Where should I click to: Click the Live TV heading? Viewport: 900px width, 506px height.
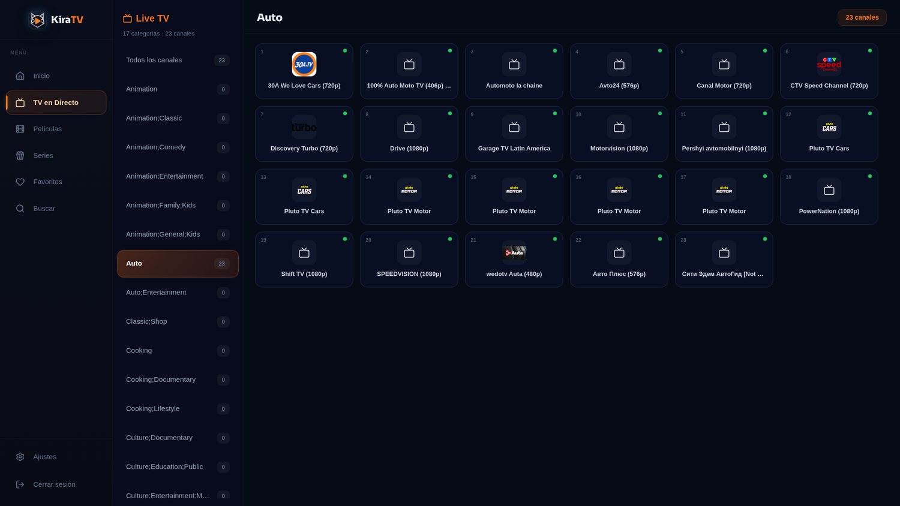tap(152, 19)
